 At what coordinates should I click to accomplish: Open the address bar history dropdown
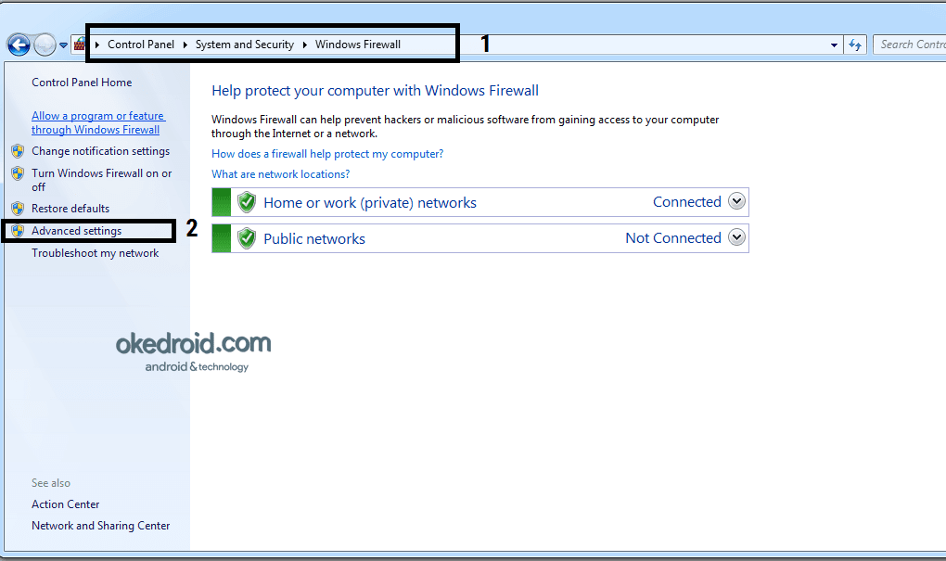(x=834, y=45)
